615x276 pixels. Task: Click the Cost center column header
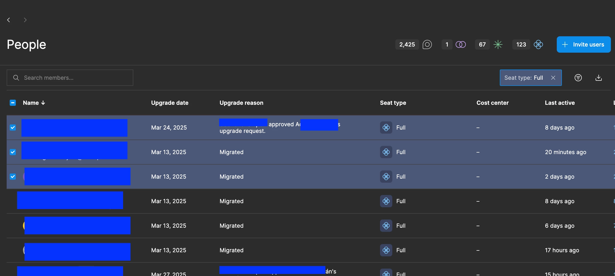492,103
